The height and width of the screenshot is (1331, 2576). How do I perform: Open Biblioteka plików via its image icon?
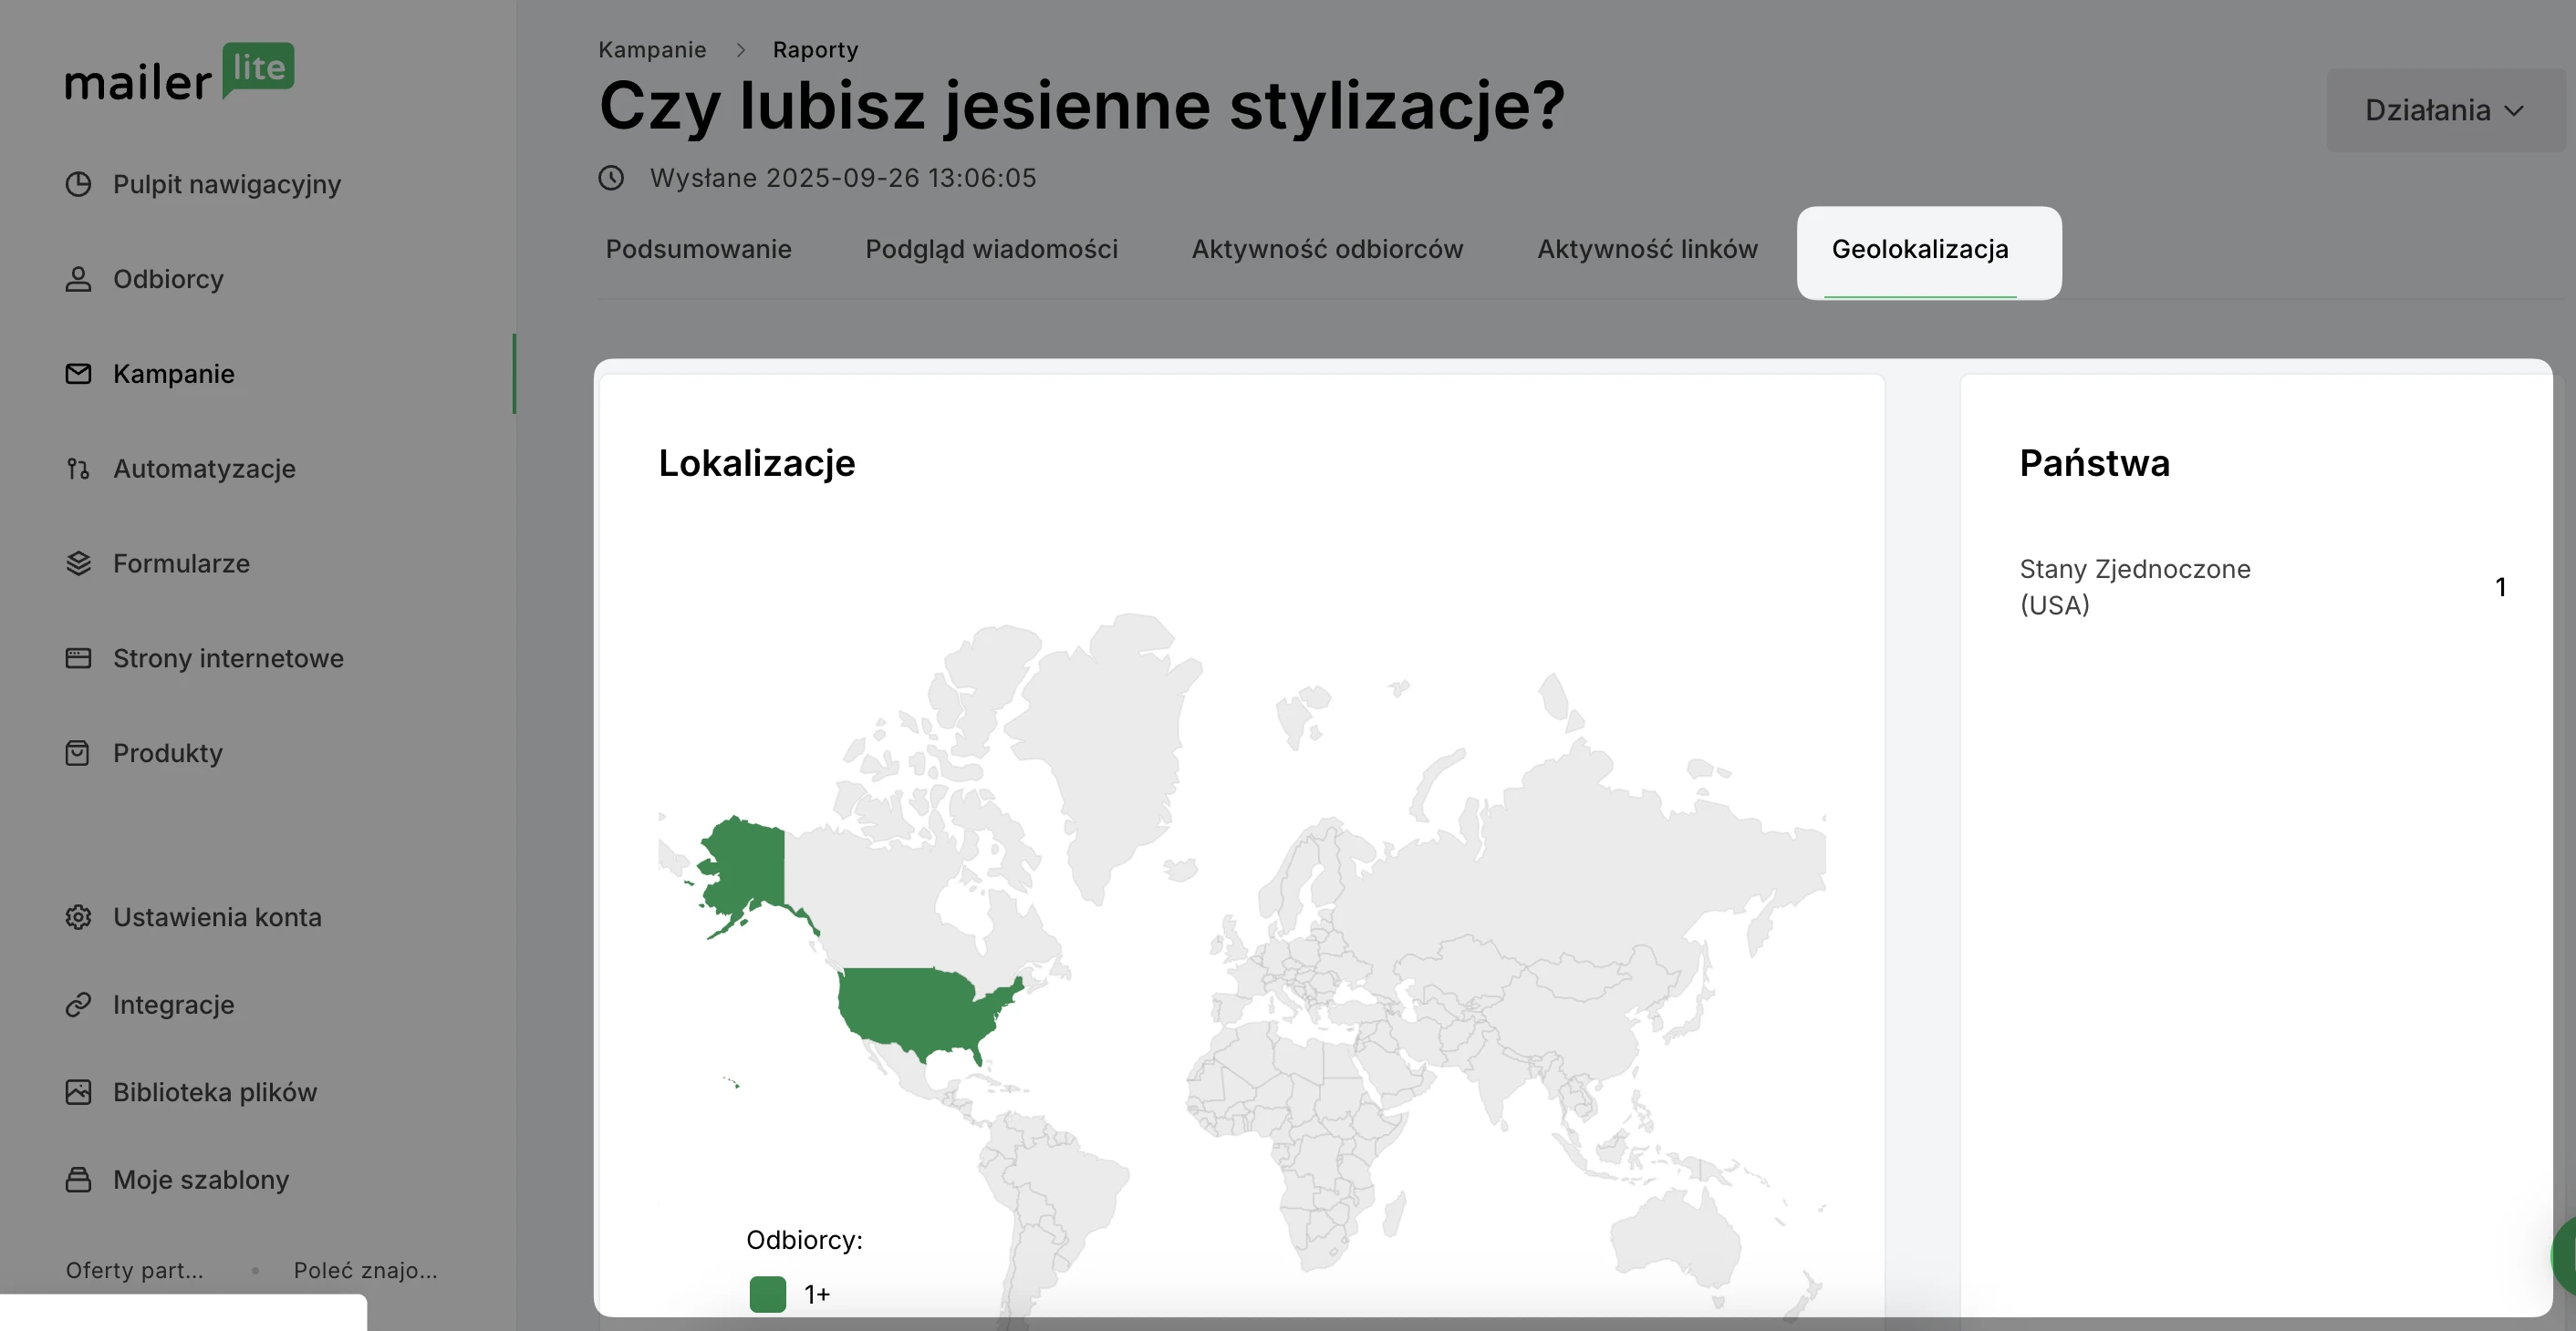78,1092
